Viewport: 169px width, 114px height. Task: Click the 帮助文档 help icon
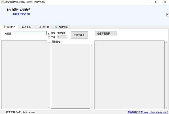[56, 27]
